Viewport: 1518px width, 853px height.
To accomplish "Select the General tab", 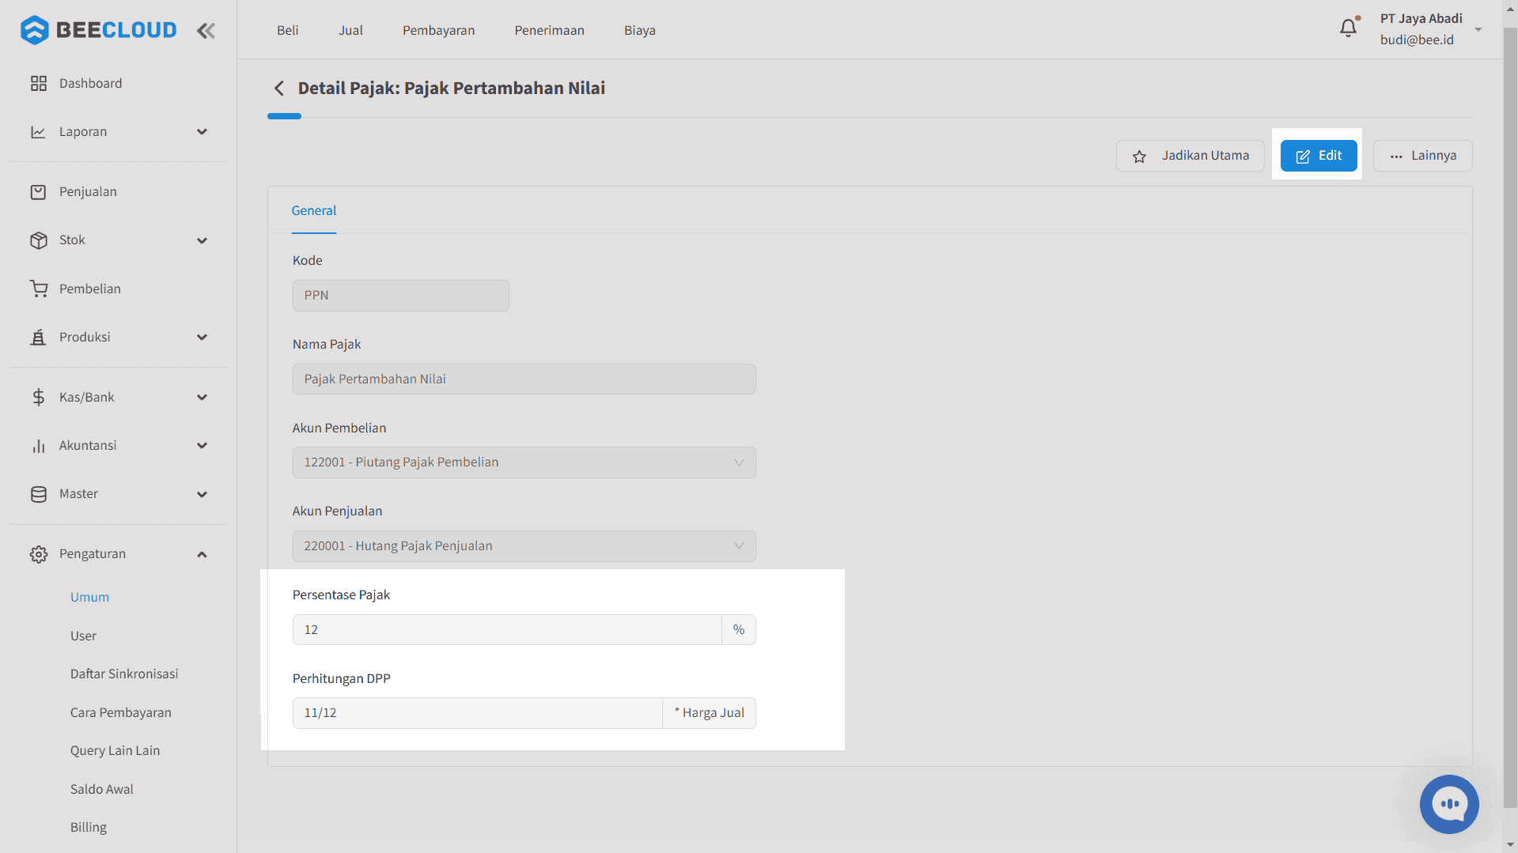I will (314, 210).
